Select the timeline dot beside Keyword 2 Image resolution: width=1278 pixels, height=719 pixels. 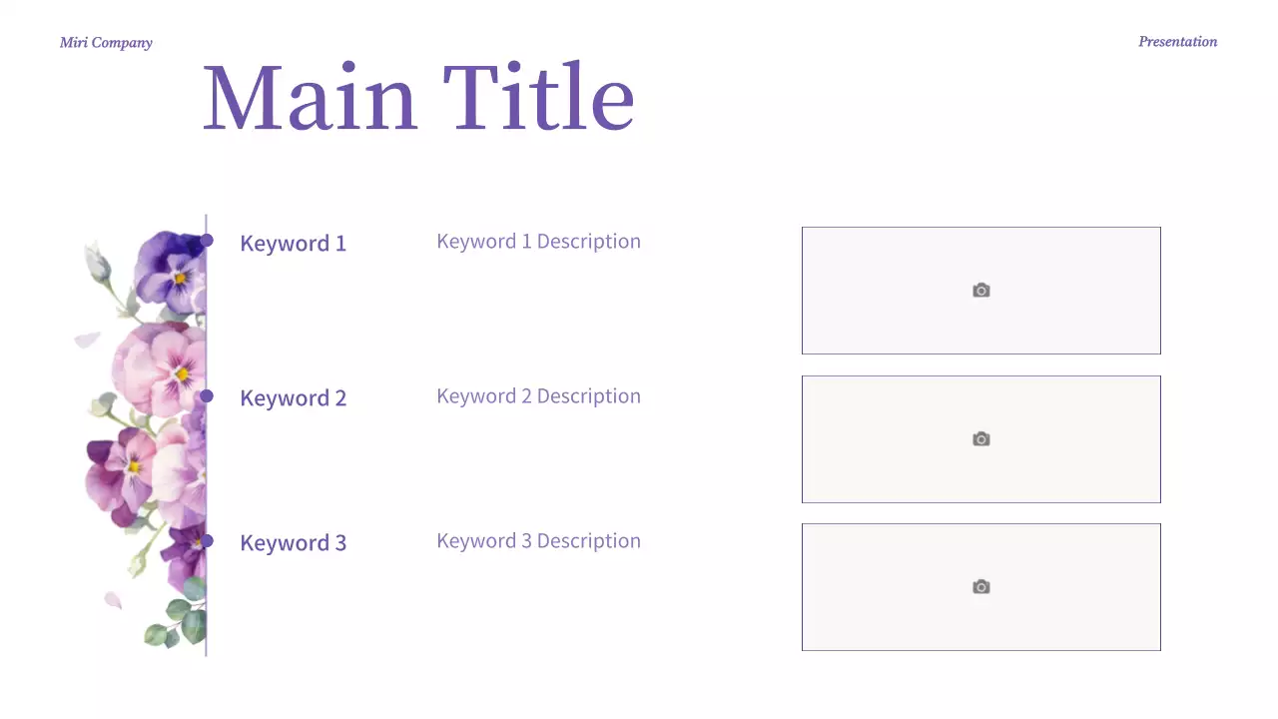[207, 396]
